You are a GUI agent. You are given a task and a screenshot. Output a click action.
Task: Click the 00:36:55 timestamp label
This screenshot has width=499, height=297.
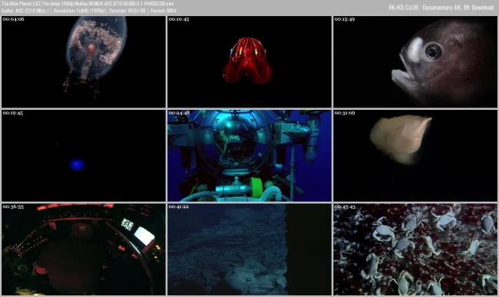13,206
